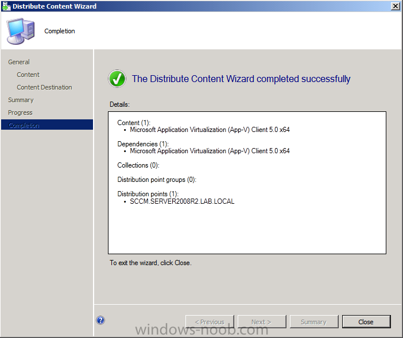This screenshot has width=403, height=338.
Task: Select General step in wizard sidebar
Action: pyautogui.click(x=19, y=62)
